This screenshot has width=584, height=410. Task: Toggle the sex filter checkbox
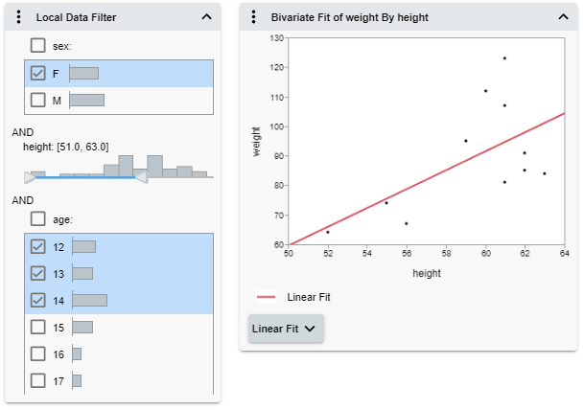[x=38, y=45]
